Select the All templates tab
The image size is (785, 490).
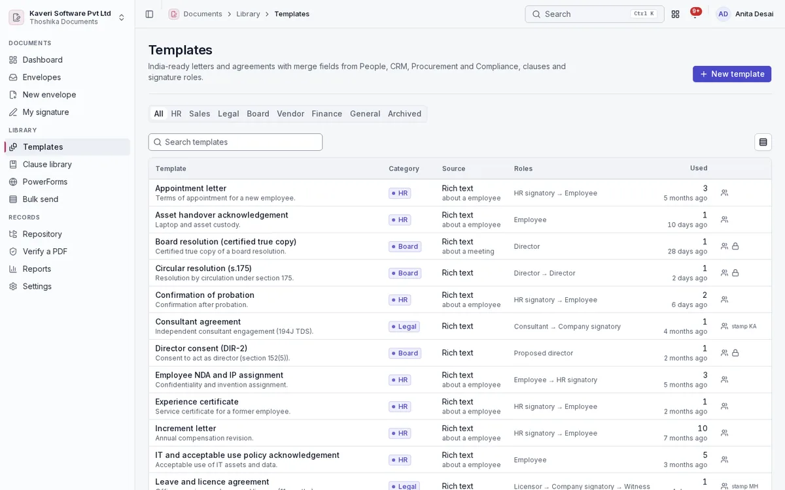click(159, 114)
